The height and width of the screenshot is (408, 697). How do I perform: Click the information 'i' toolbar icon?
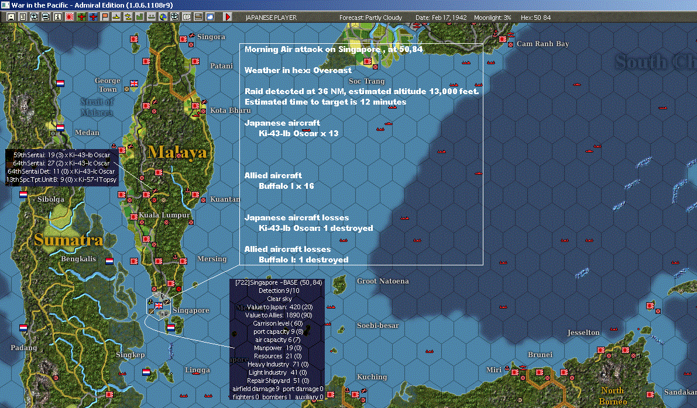click(x=58, y=17)
